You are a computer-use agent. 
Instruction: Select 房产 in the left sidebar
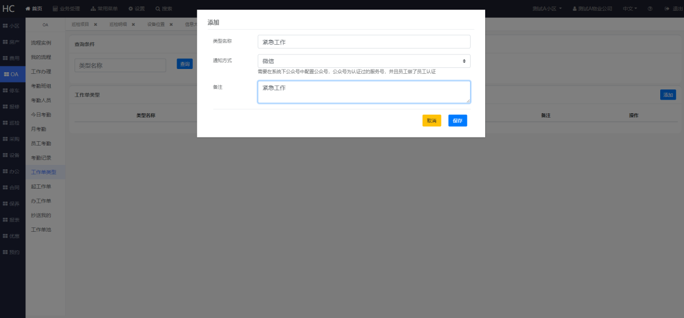click(12, 42)
